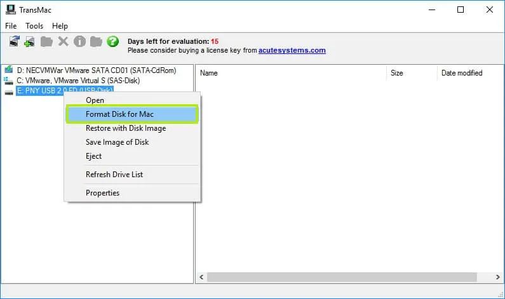Click the C: disk drive icon

click(8, 81)
